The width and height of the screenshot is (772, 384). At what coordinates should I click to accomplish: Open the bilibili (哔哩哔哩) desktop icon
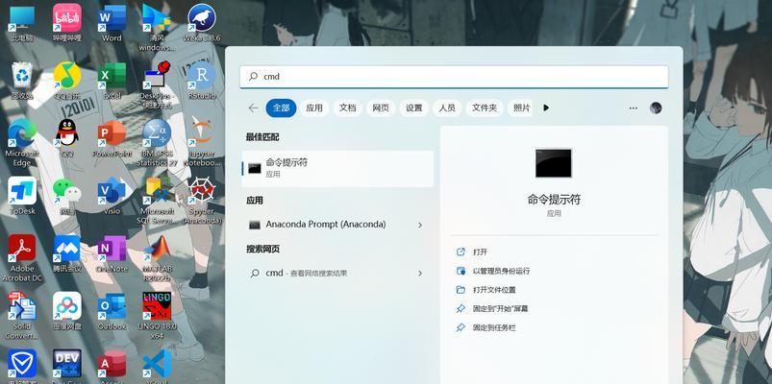coord(67,23)
